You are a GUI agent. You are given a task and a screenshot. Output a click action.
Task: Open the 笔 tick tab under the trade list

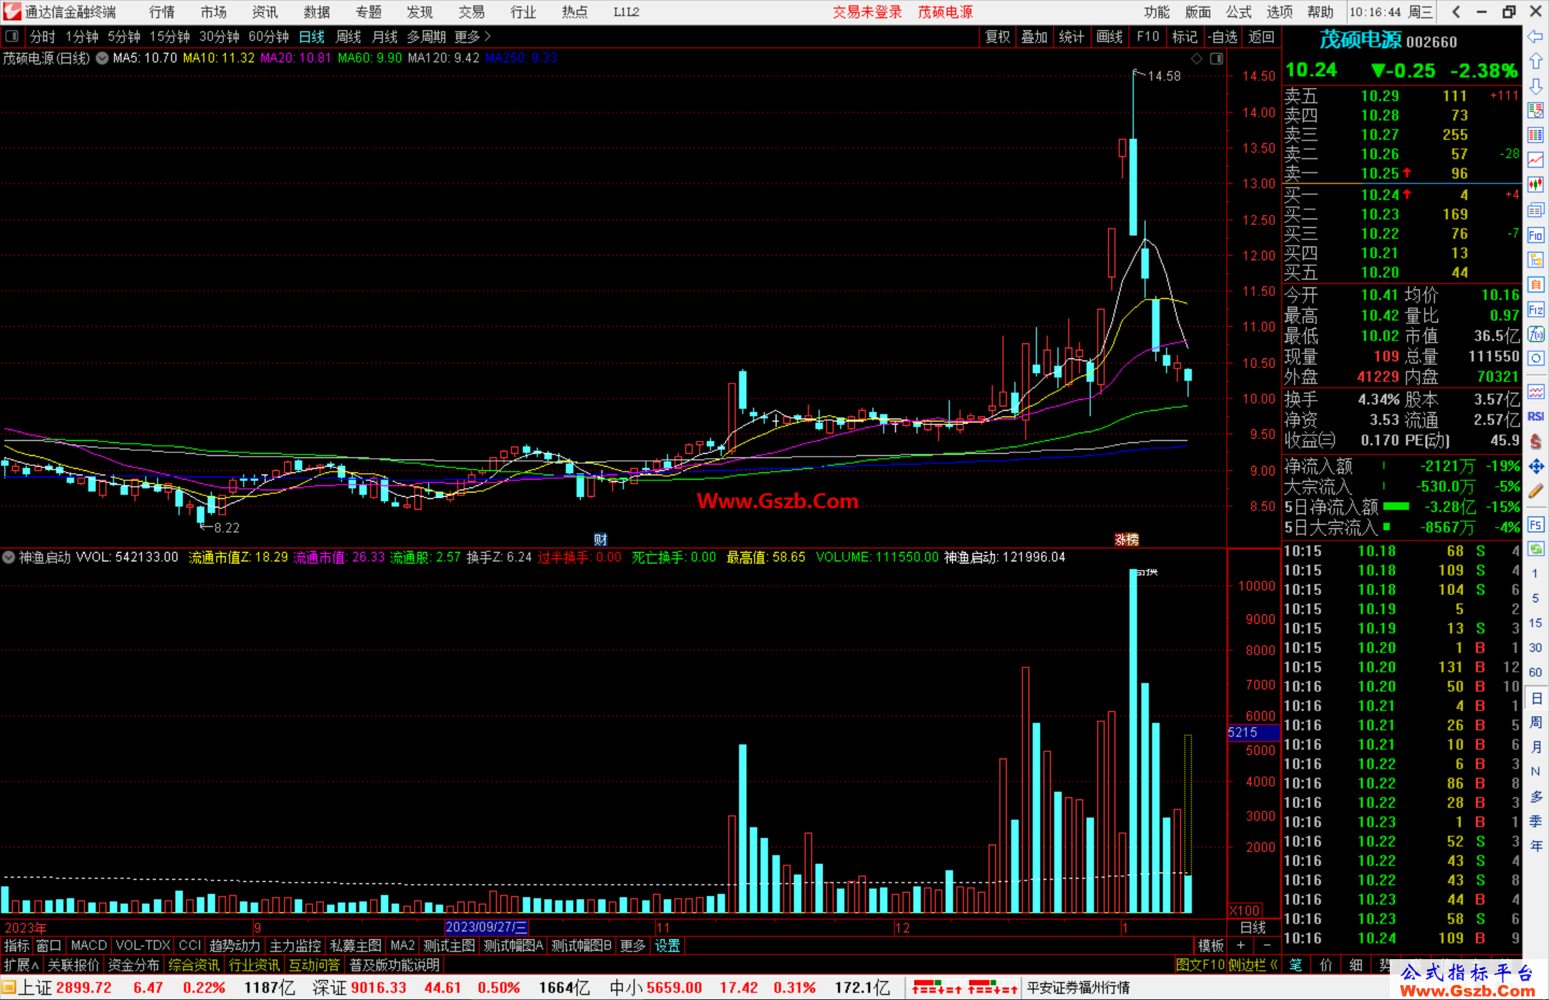click(x=1296, y=965)
